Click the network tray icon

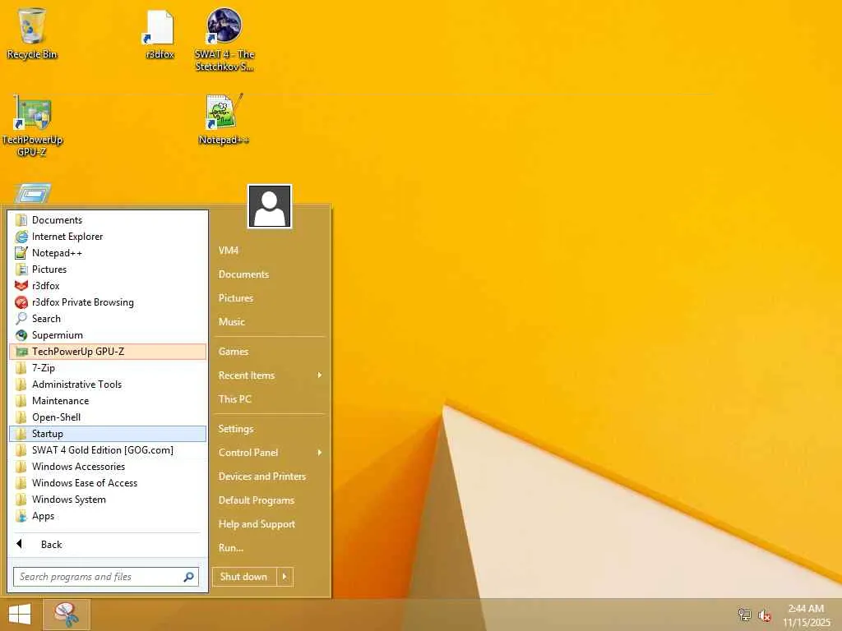click(x=744, y=615)
